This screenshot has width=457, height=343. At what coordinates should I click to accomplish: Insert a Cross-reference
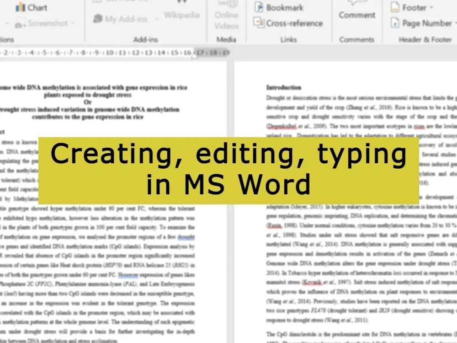288,23
